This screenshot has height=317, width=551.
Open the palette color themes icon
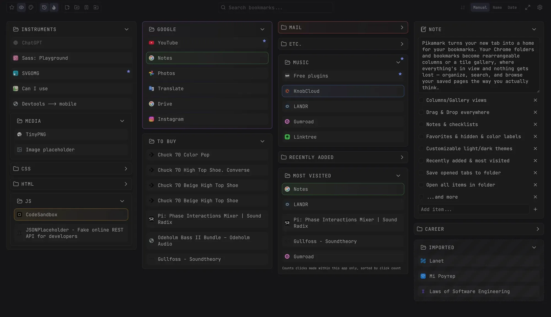coord(31,7)
